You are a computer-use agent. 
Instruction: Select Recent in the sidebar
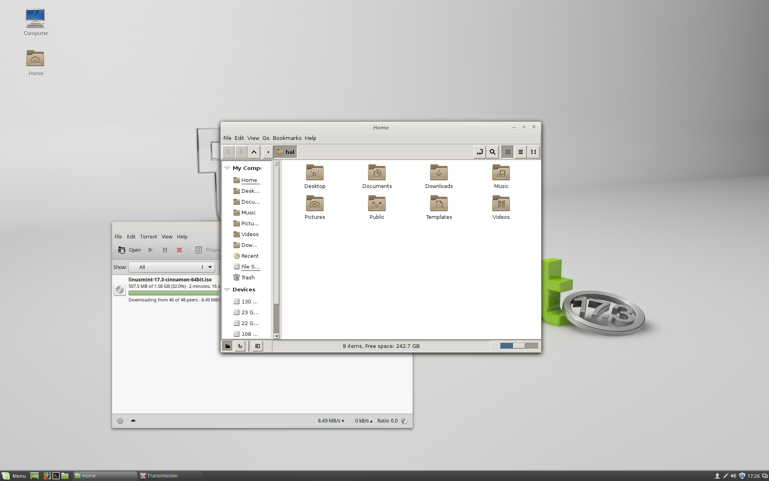tap(246, 256)
